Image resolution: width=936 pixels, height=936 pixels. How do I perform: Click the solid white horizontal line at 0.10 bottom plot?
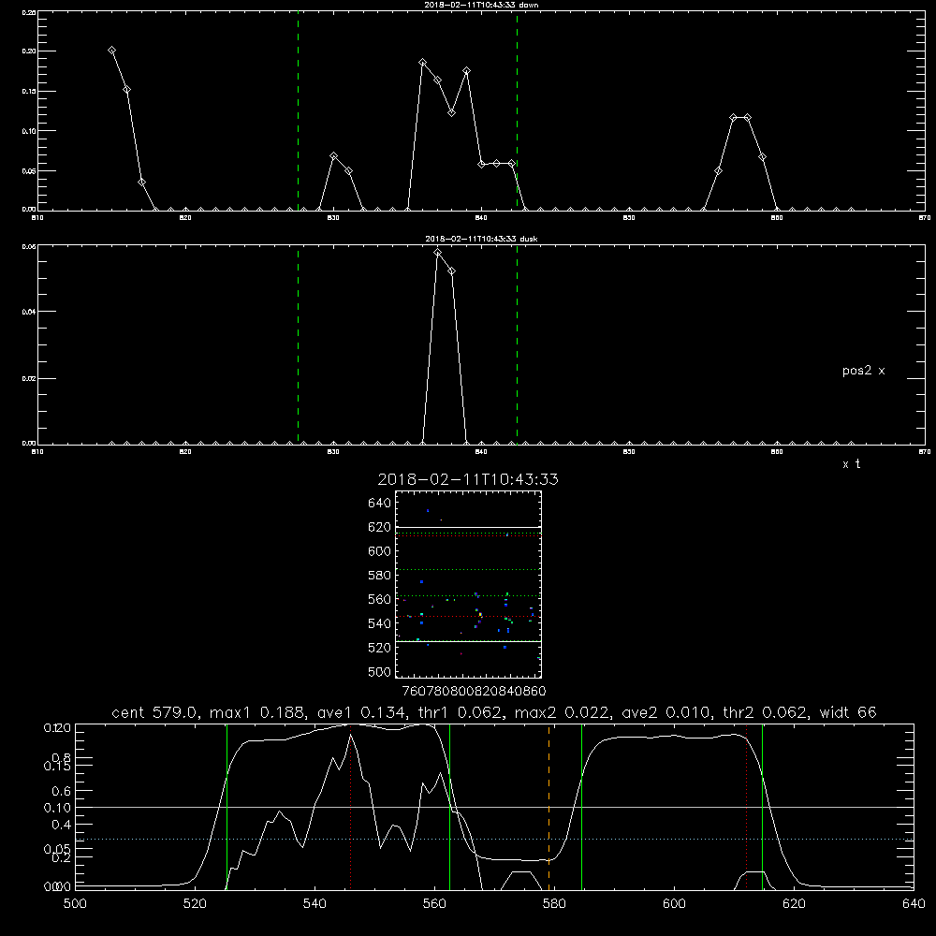click(x=494, y=807)
